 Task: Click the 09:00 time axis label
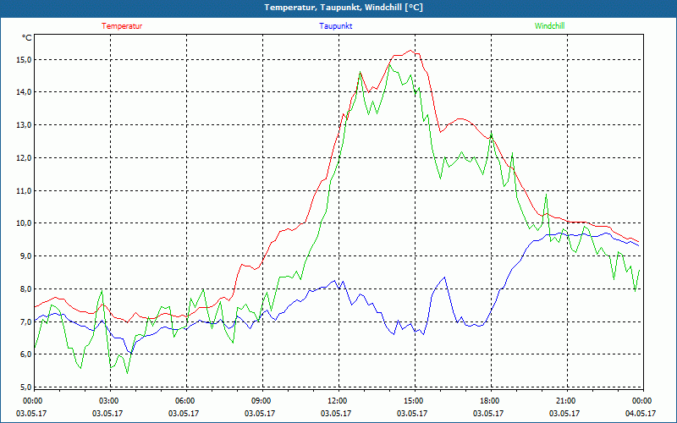(x=261, y=401)
